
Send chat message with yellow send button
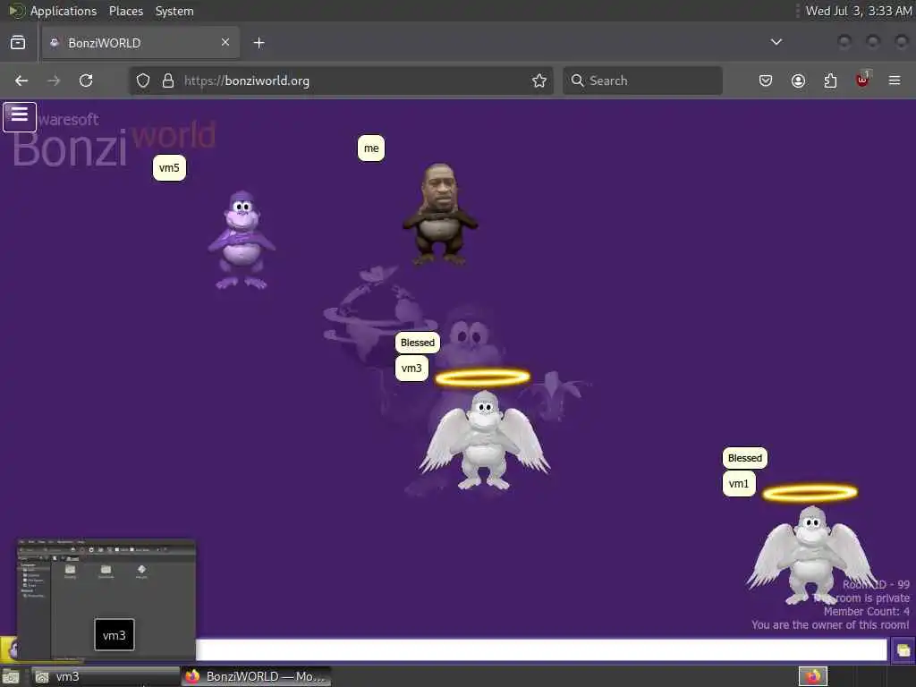903,650
